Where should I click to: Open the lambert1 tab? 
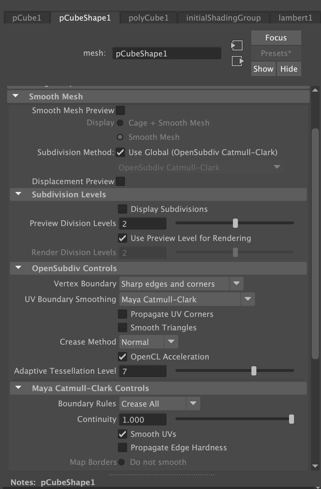(x=295, y=17)
